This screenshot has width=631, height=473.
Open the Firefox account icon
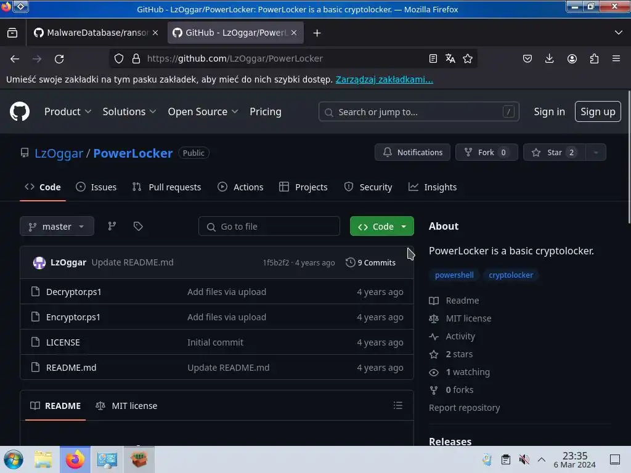click(x=572, y=59)
